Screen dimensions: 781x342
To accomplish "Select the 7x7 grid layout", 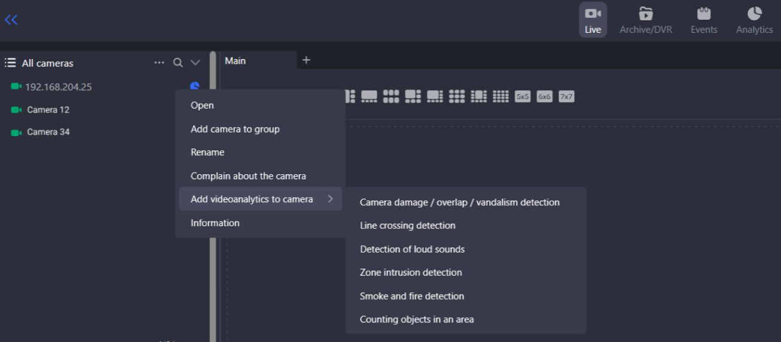I will tap(566, 96).
